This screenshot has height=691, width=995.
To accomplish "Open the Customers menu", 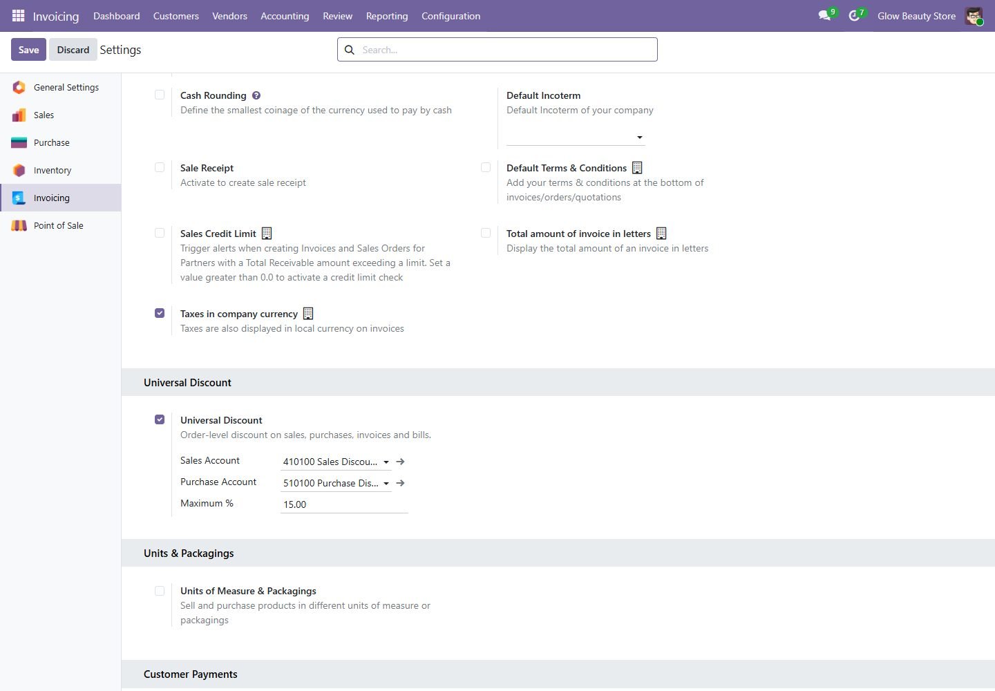I will pyautogui.click(x=176, y=16).
